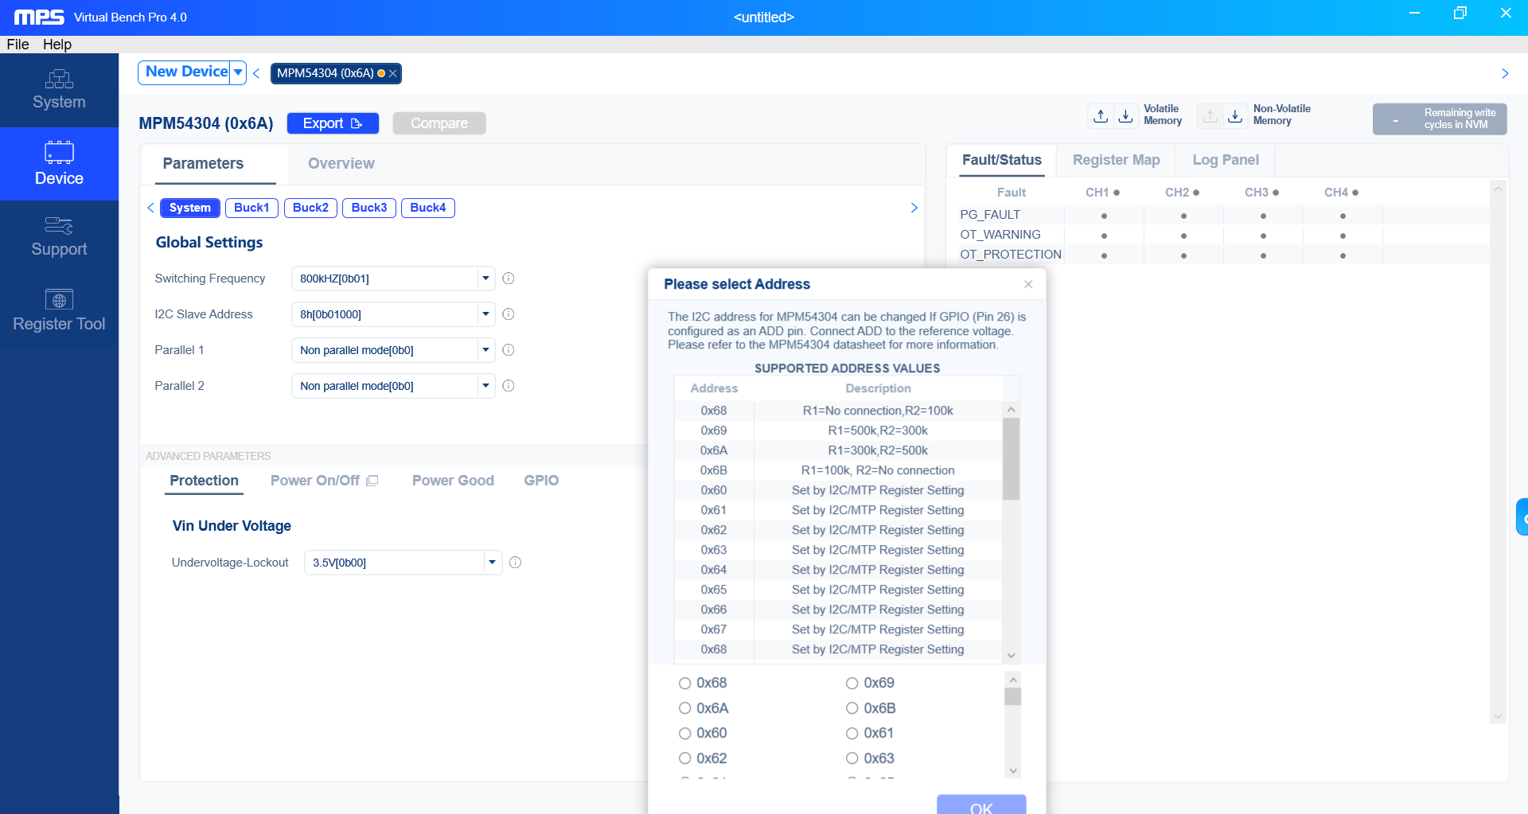Viewport: 1528px width, 814px height.
Task: Click the MPS logo in title bar
Action: [39, 18]
